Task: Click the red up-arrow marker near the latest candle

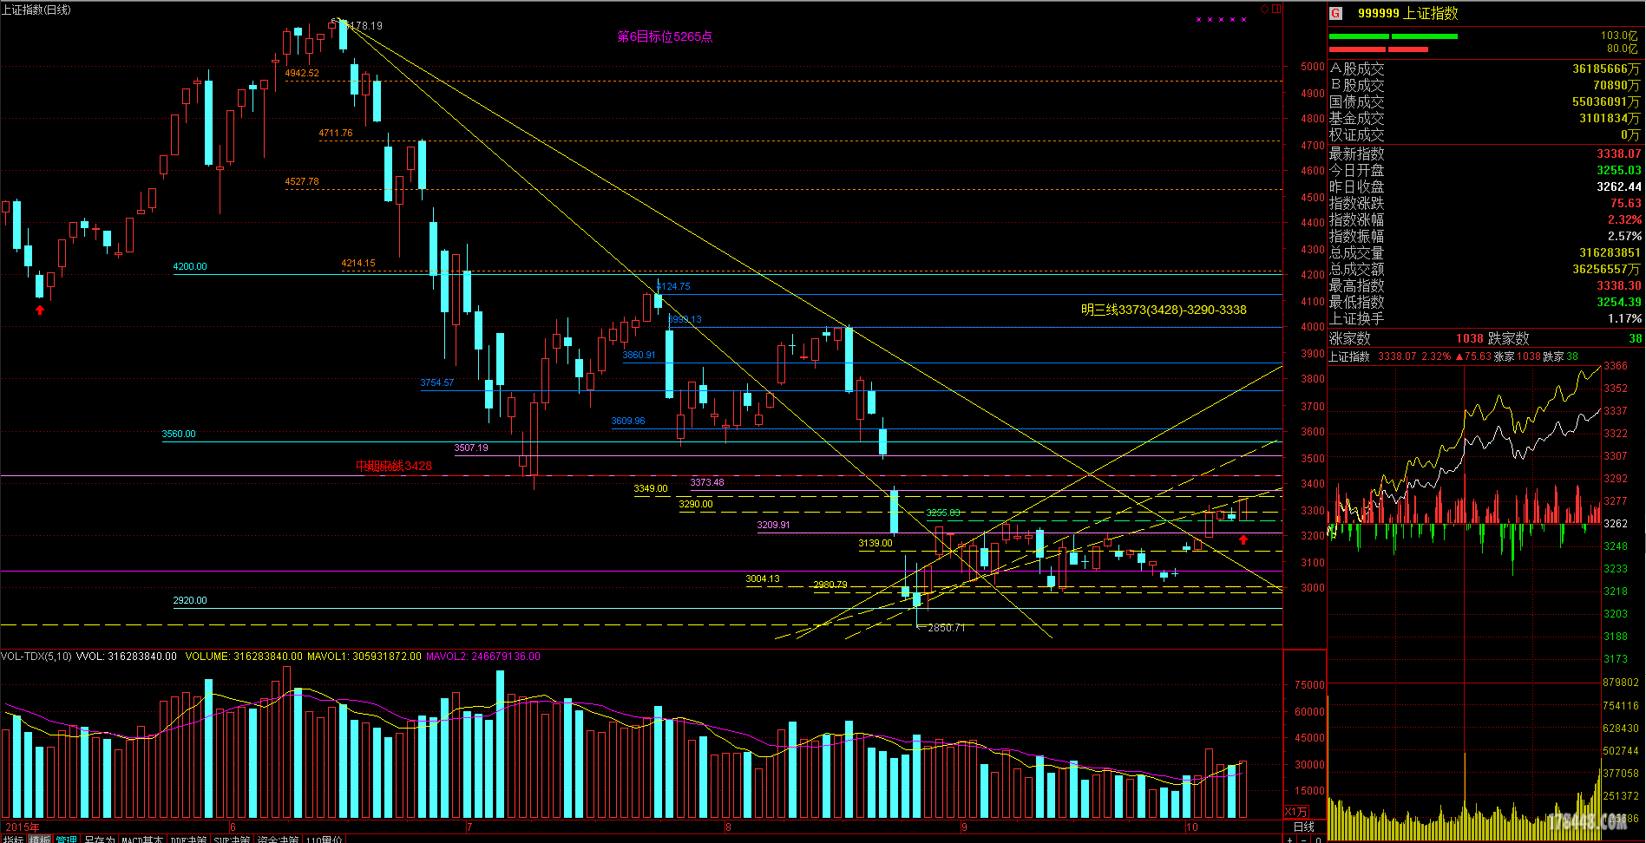Action: click(1243, 539)
